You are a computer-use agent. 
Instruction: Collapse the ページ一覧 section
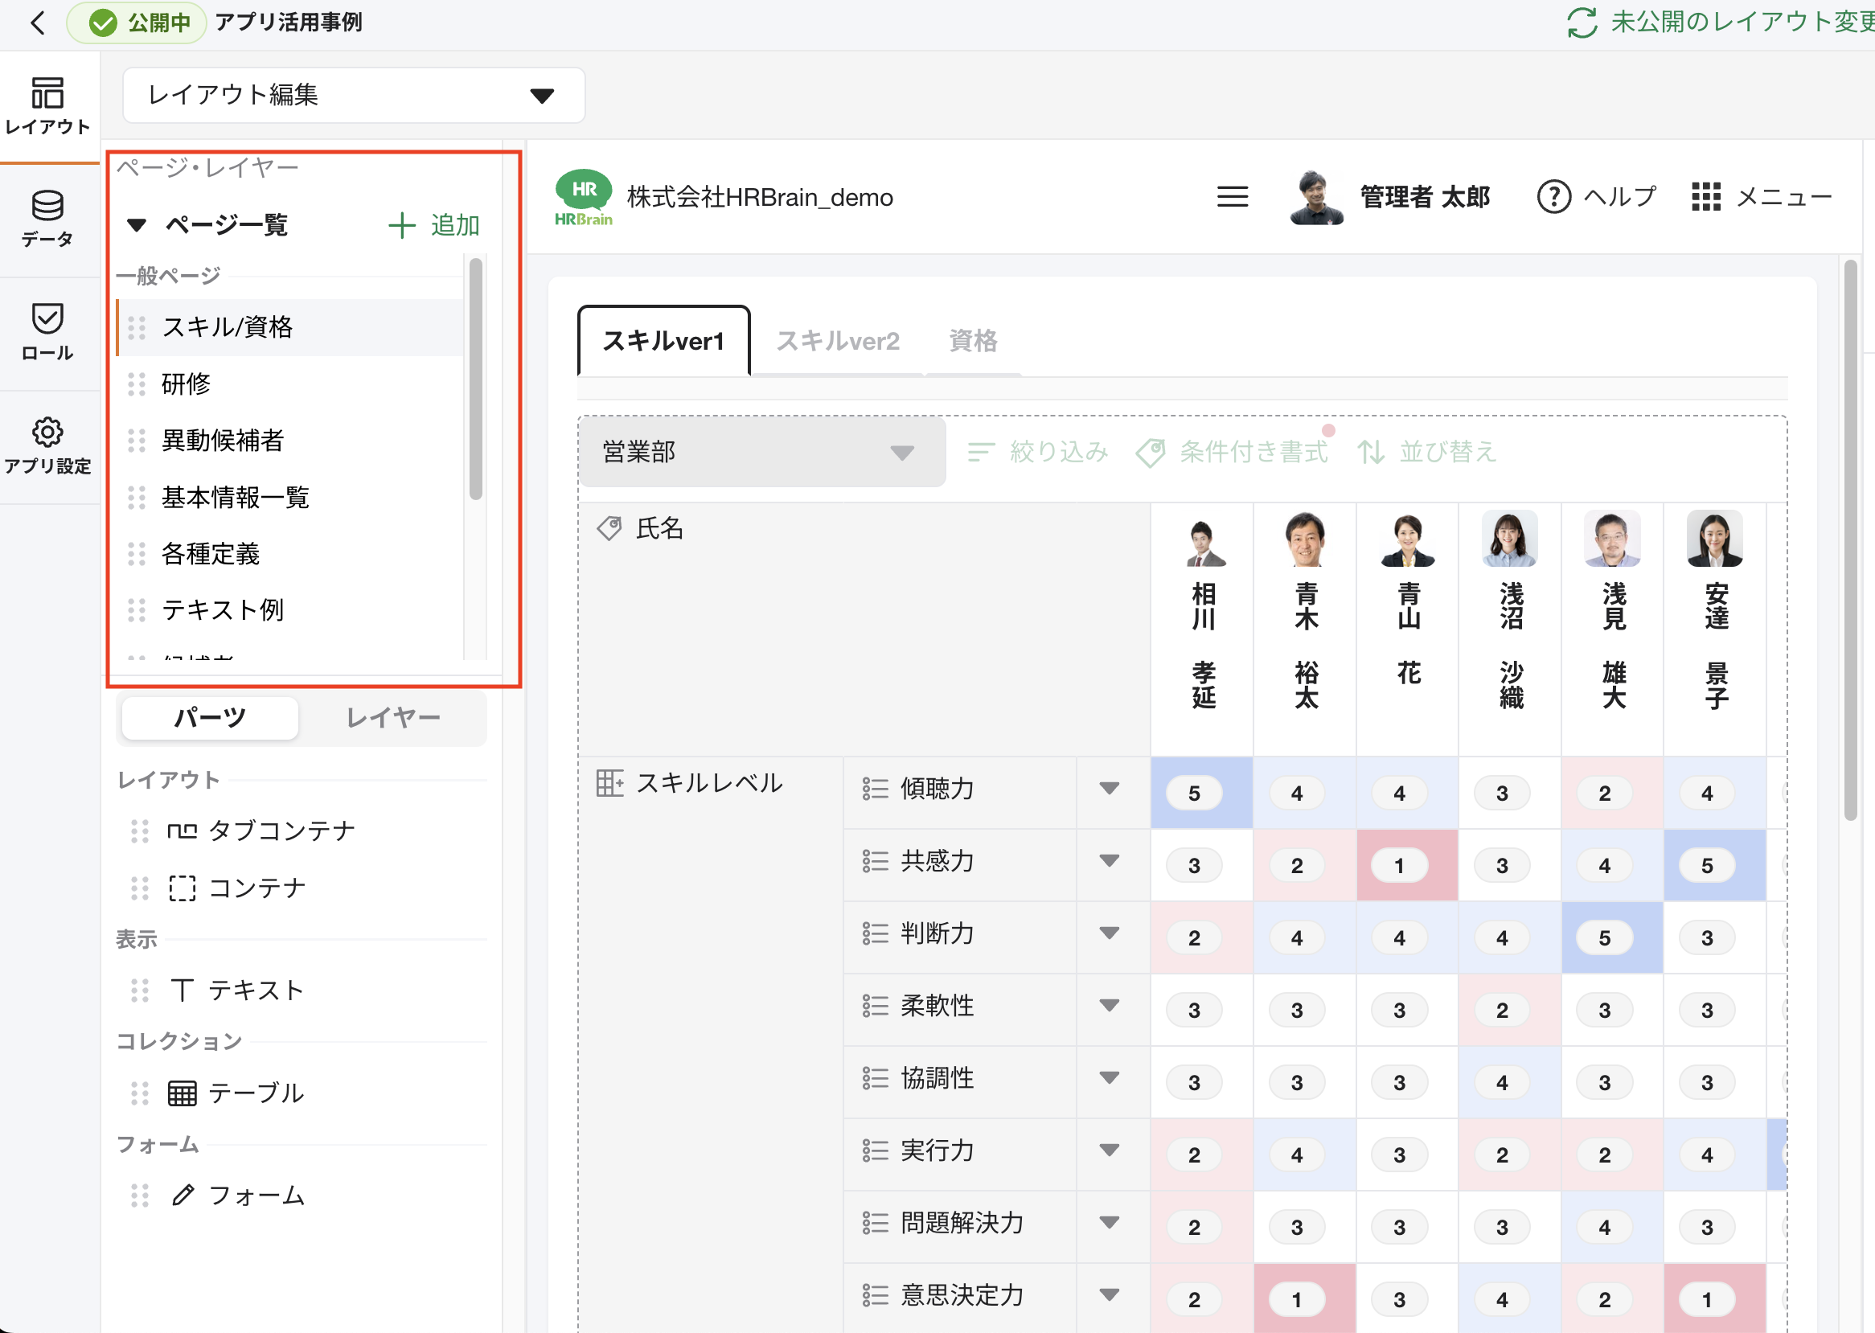136,226
